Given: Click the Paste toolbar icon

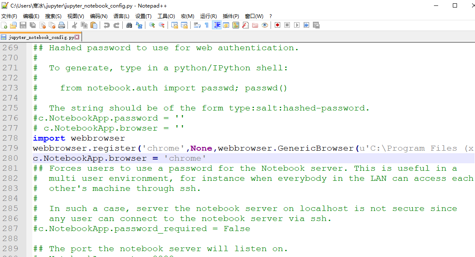Looking at the screenshot, I should pos(94,25).
